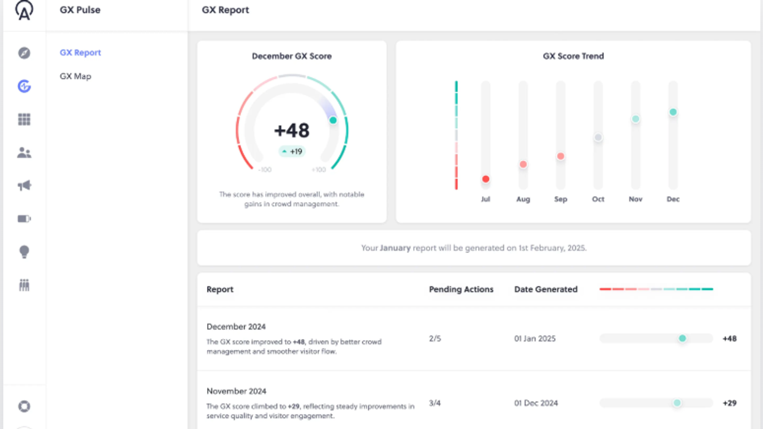Image resolution: width=763 pixels, height=429 pixels.
Task: Open GX Map from the GX Pulse menu
Action: (x=75, y=76)
